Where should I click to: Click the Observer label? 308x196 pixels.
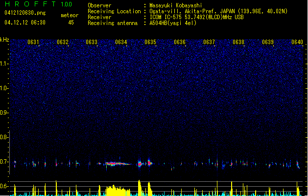click(x=99, y=5)
